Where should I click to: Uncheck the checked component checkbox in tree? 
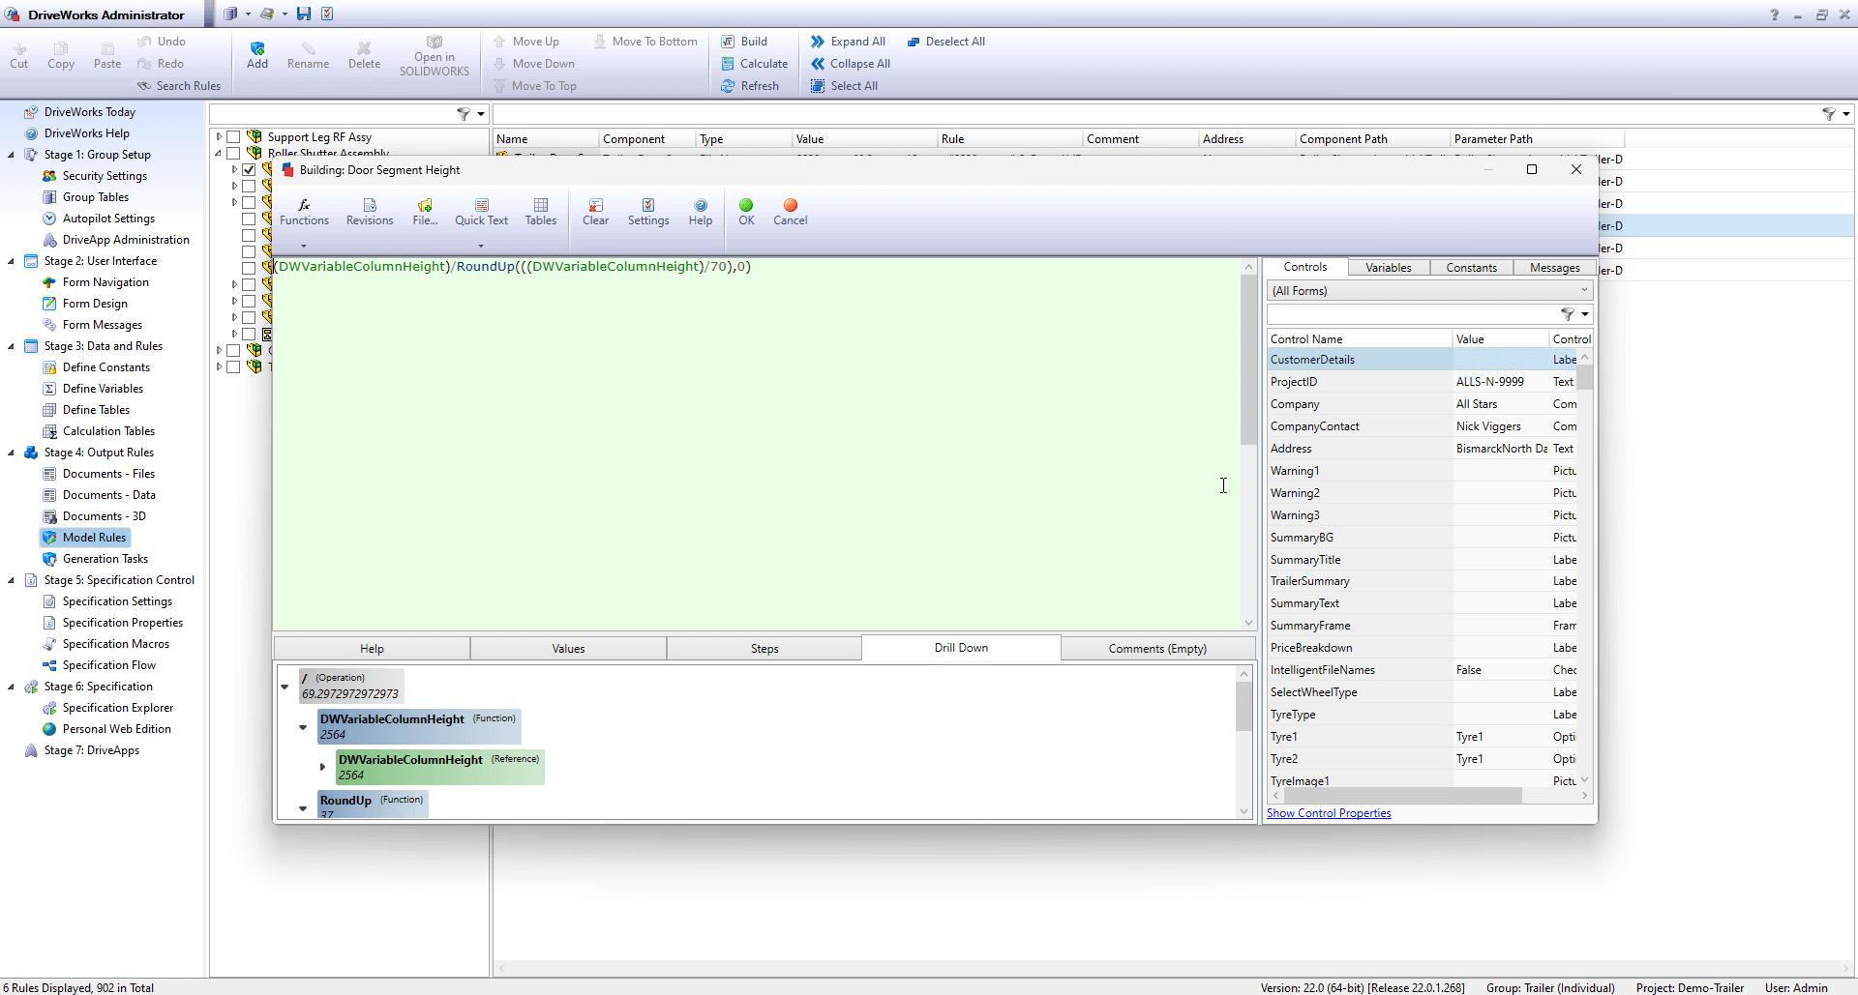(x=249, y=169)
